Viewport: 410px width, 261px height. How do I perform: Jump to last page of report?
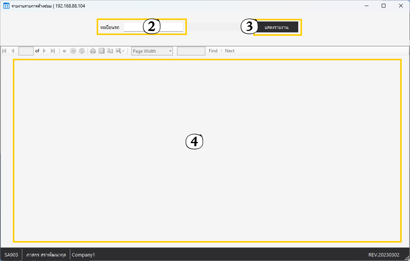53,51
